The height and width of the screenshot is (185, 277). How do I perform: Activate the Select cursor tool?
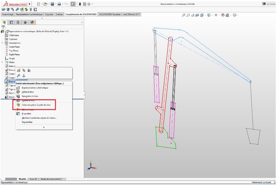(x=73, y=4)
